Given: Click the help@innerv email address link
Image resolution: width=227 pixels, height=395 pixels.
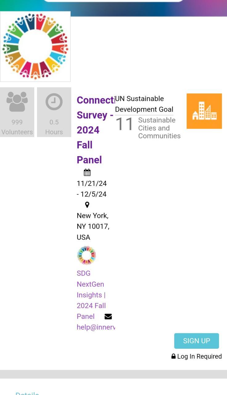Looking at the screenshot, I should click(x=96, y=327).
